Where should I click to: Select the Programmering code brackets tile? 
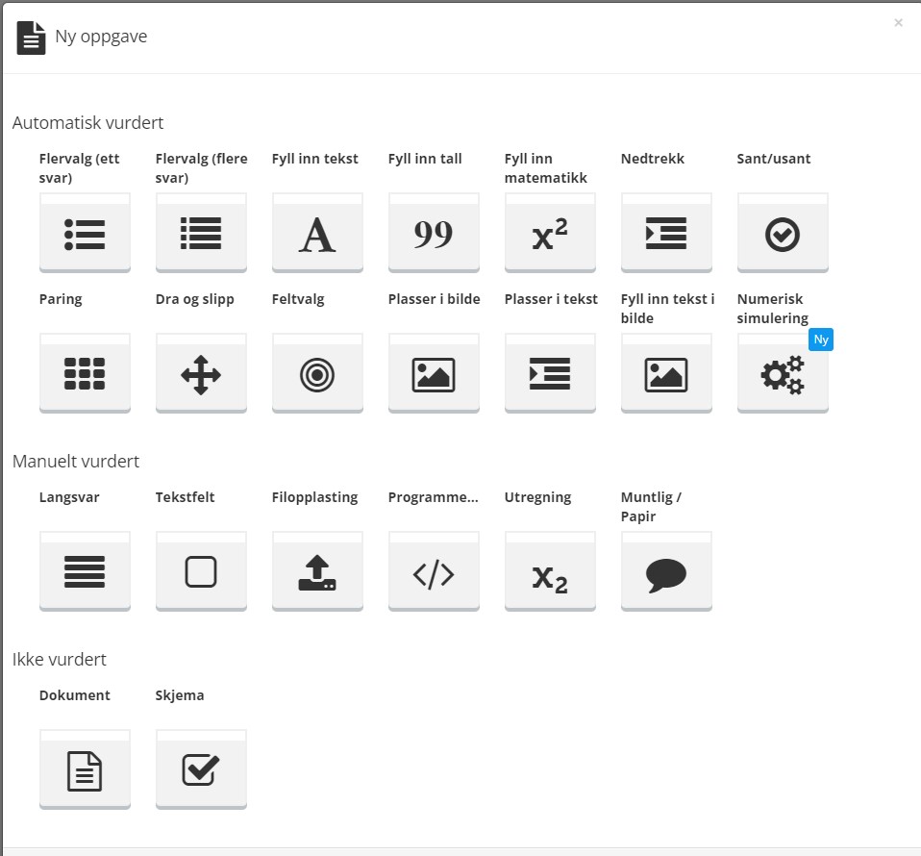tap(434, 571)
